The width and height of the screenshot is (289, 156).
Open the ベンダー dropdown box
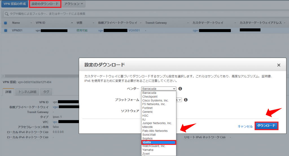tap(159, 89)
